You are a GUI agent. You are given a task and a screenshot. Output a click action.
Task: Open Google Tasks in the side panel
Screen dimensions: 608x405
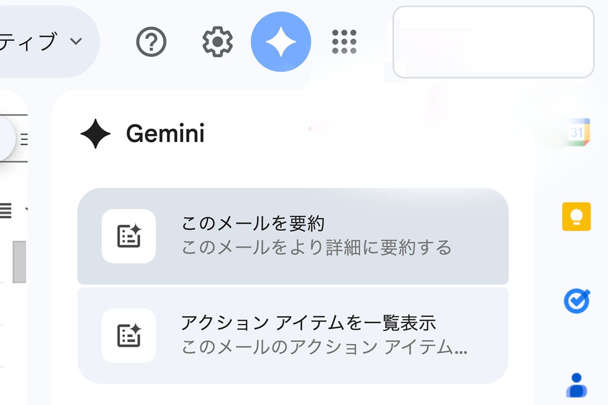tap(576, 301)
